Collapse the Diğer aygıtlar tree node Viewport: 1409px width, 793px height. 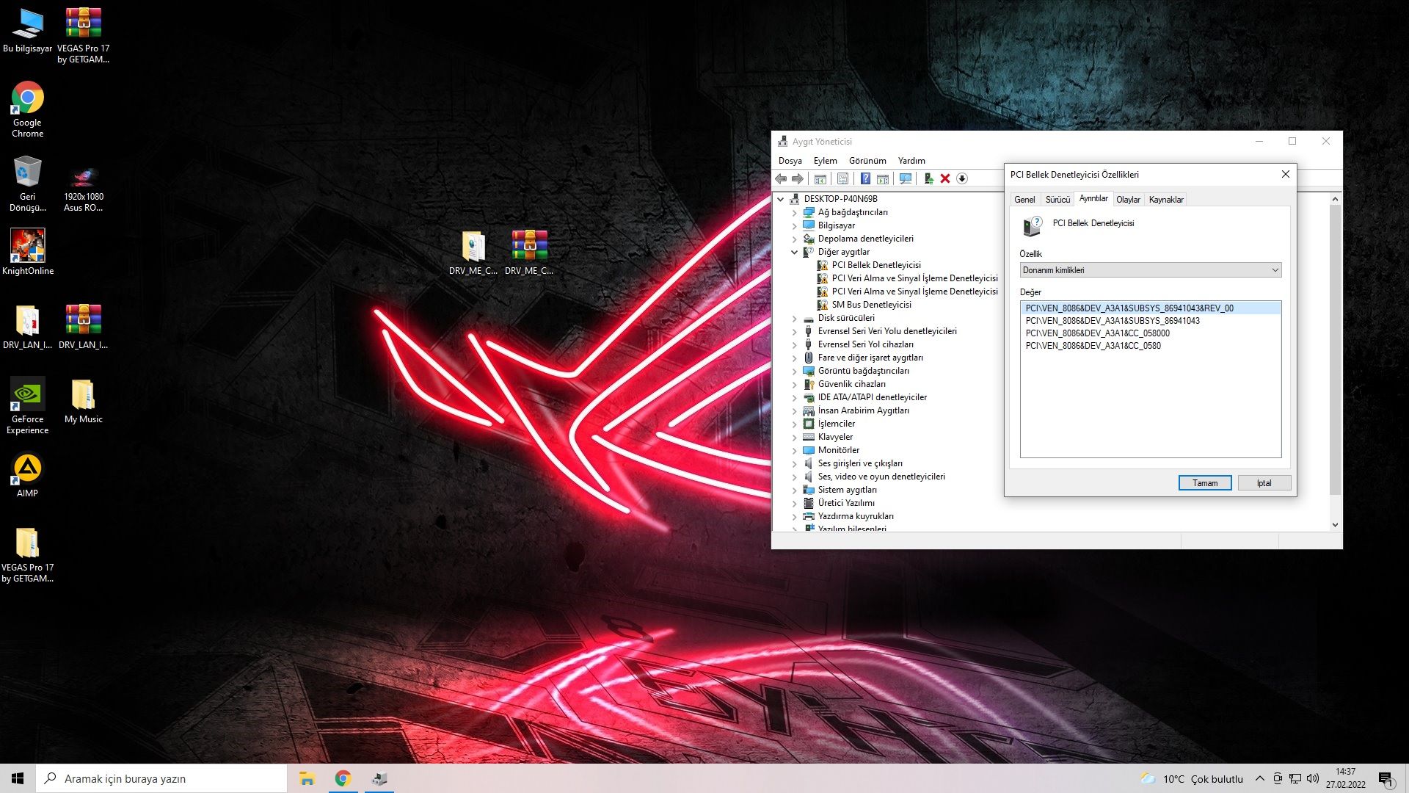pos(794,252)
